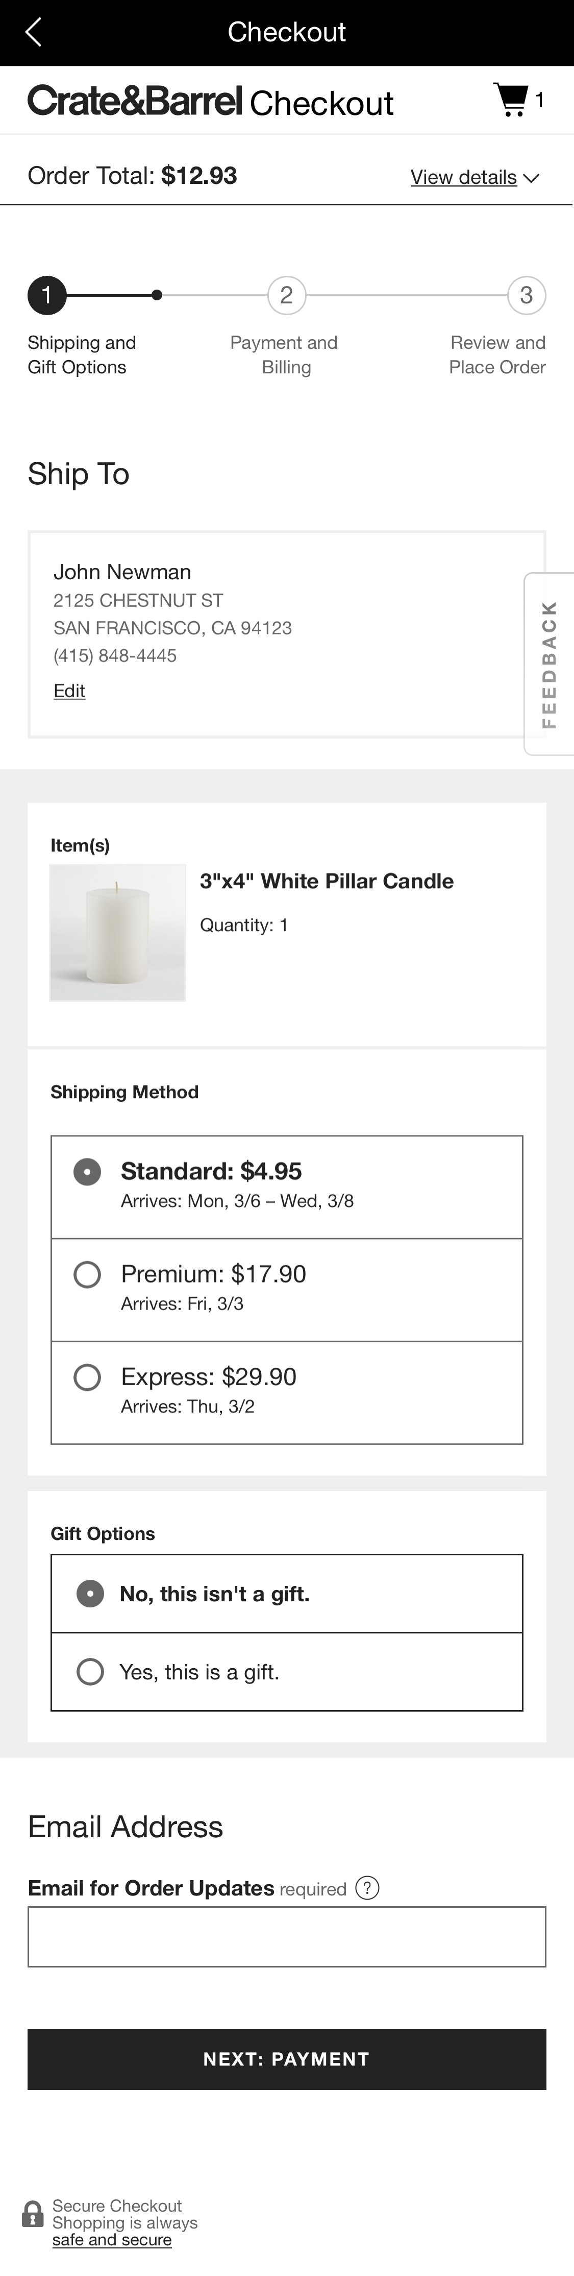Image resolution: width=574 pixels, height=2276 pixels.
Task: Click the back arrow in the Checkout header
Action: (32, 32)
